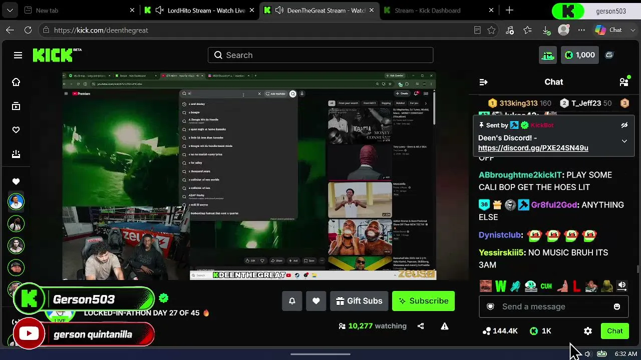Viewport: 641px width, 360px height.
Task: Click the tray download-style icon in Kick sidebar
Action: 16,154
